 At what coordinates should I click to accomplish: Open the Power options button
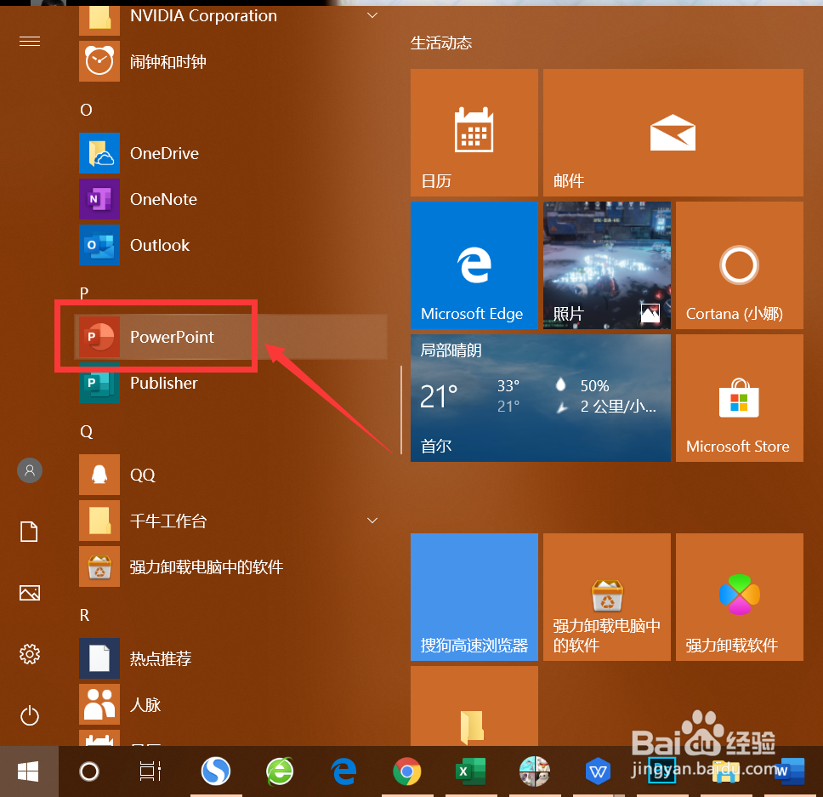pos(30,715)
